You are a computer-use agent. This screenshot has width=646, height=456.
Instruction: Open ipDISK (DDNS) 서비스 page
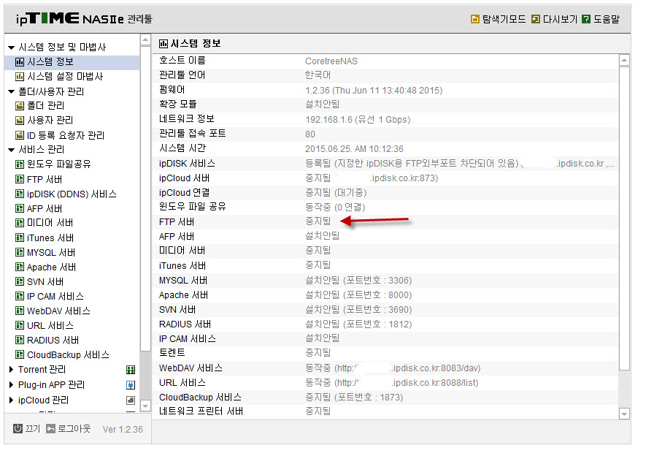(x=72, y=194)
